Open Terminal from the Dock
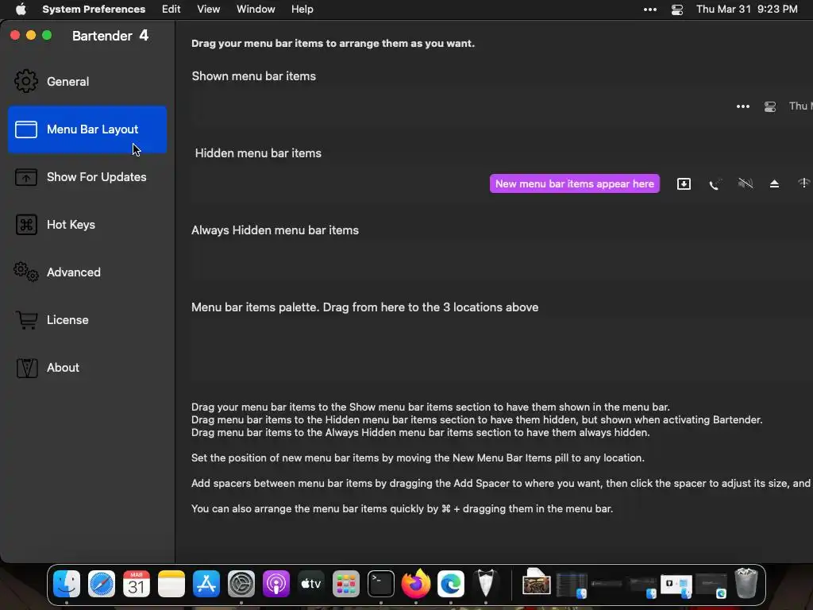 pyautogui.click(x=381, y=584)
